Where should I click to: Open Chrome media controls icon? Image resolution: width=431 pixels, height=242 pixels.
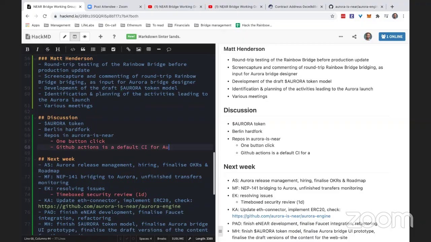point(386,16)
